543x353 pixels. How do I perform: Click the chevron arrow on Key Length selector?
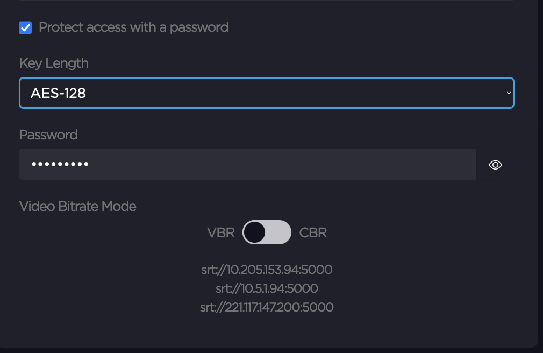coord(509,93)
